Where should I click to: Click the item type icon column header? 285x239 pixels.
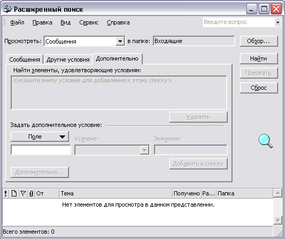pos(14,193)
